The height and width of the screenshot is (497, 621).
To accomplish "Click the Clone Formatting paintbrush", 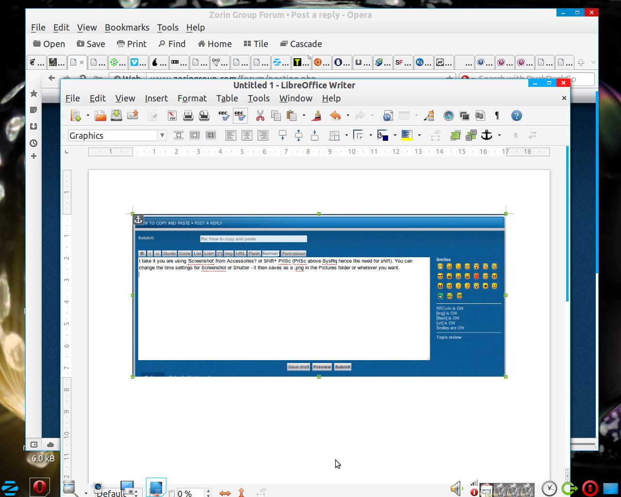I will pyautogui.click(x=317, y=116).
